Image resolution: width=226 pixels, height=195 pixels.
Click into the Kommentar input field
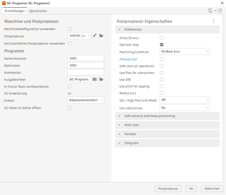click(86, 72)
